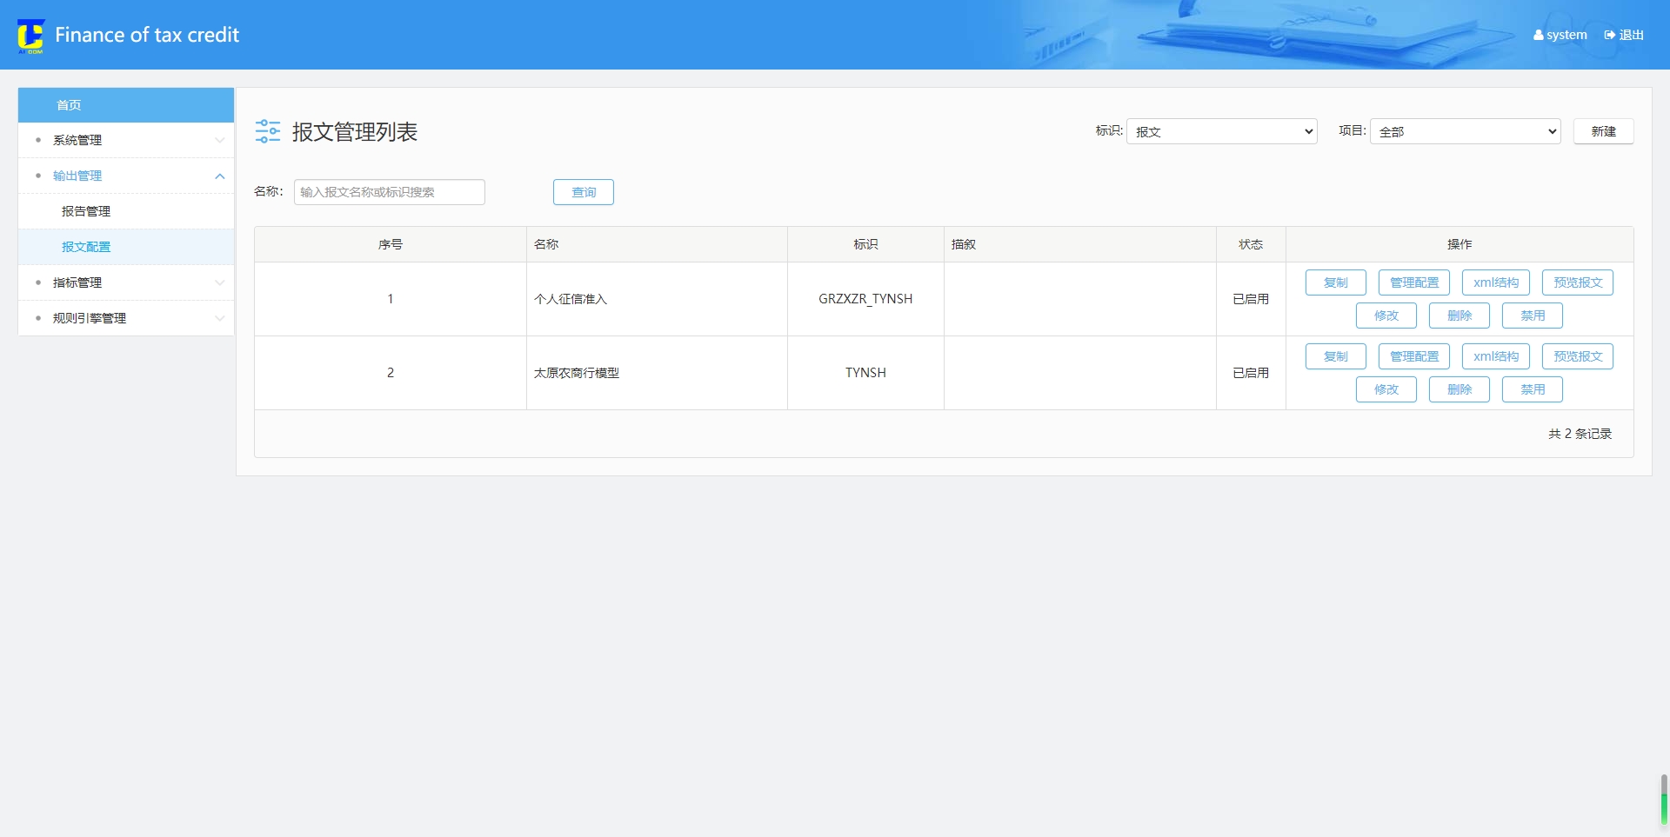Click xml结构 for 个人征信准入 row
This screenshot has height=837, width=1670.
coord(1496,282)
